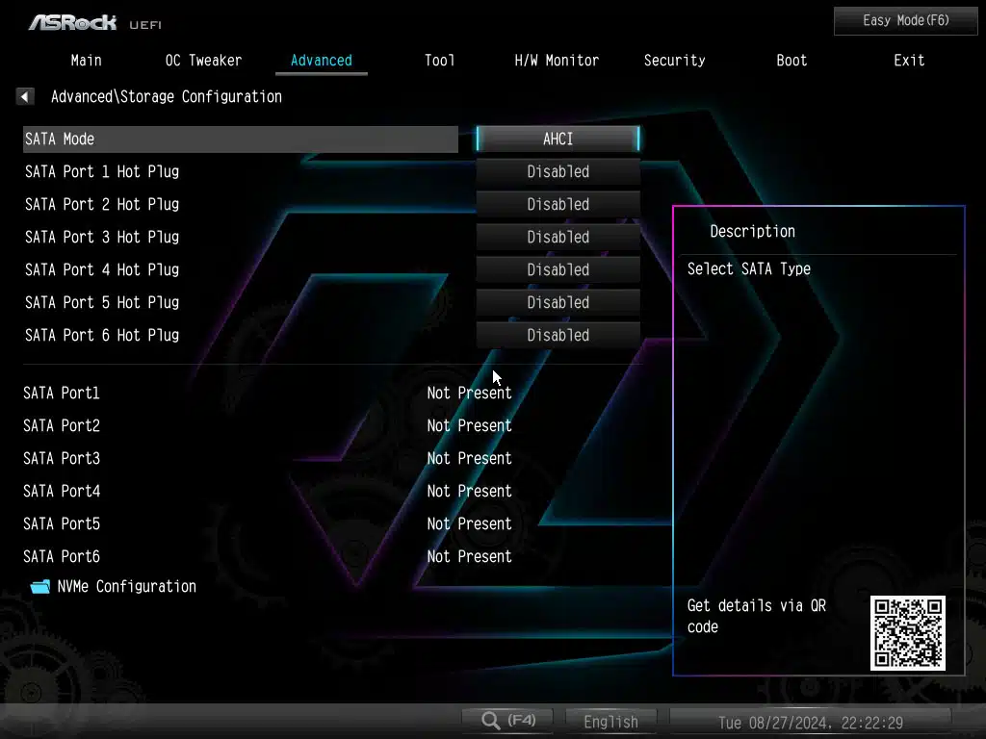This screenshot has width=986, height=739.
Task: Toggle SATA Port 1 Hot Plug setting
Action: tap(558, 171)
